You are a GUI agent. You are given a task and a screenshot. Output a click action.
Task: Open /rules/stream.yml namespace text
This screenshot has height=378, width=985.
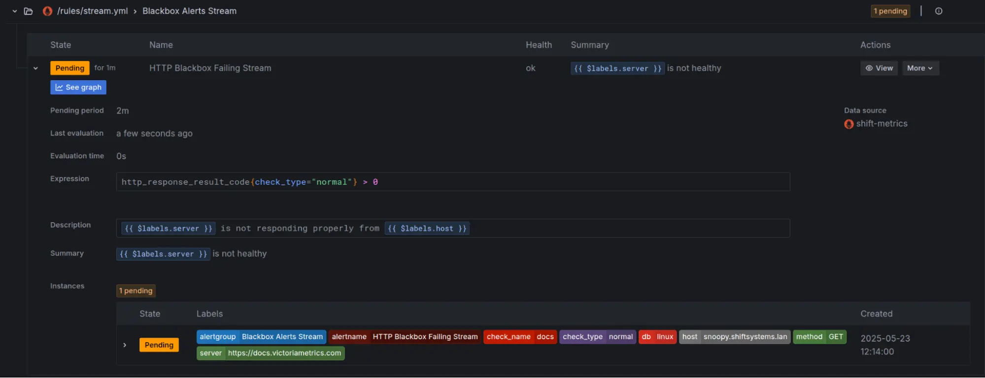93,11
